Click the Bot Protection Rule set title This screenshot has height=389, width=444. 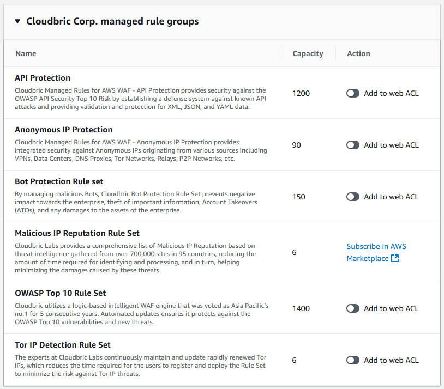click(x=59, y=181)
